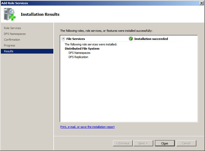The image size is (205, 151).
Task: Close the Add Role Services window
Action: (202, 3)
